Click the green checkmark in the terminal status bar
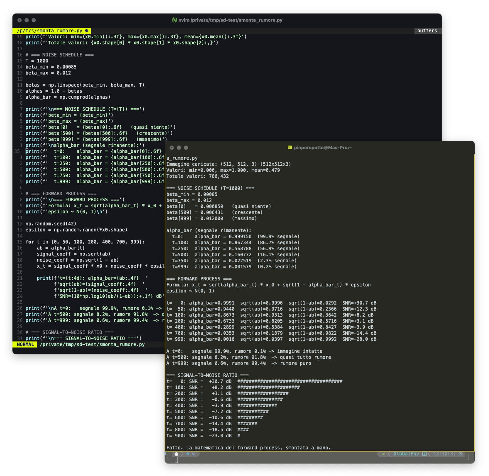Viewport: 489px width, 476px height. point(384,454)
